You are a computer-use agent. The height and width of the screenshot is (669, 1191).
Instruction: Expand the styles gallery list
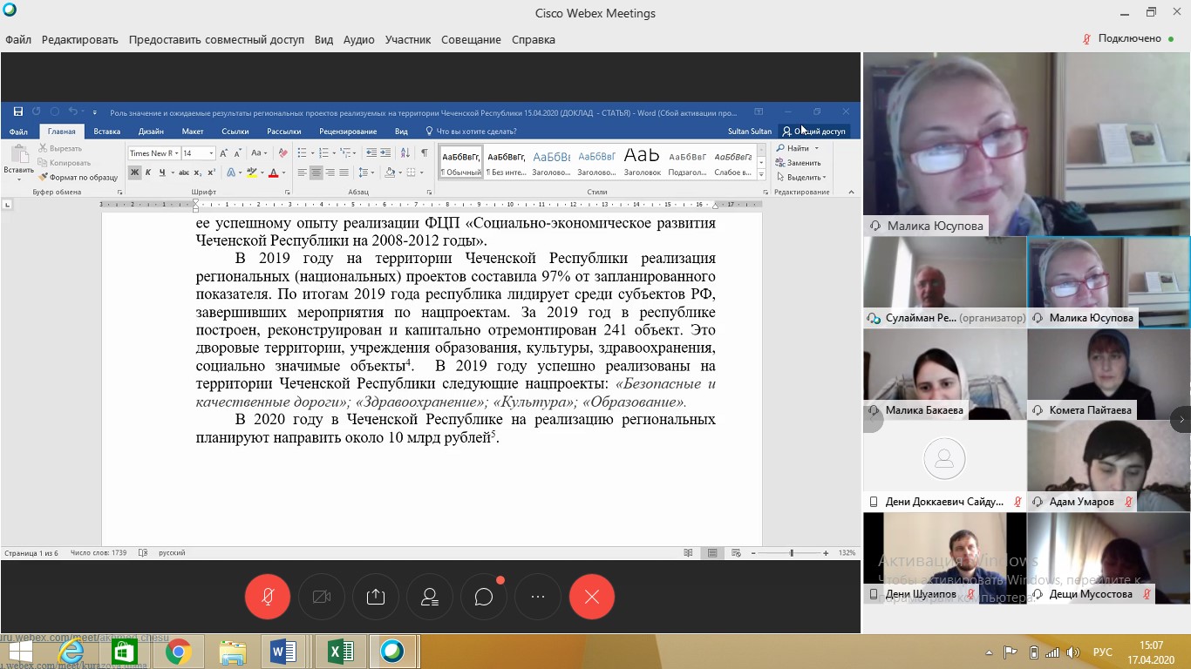[x=760, y=175]
